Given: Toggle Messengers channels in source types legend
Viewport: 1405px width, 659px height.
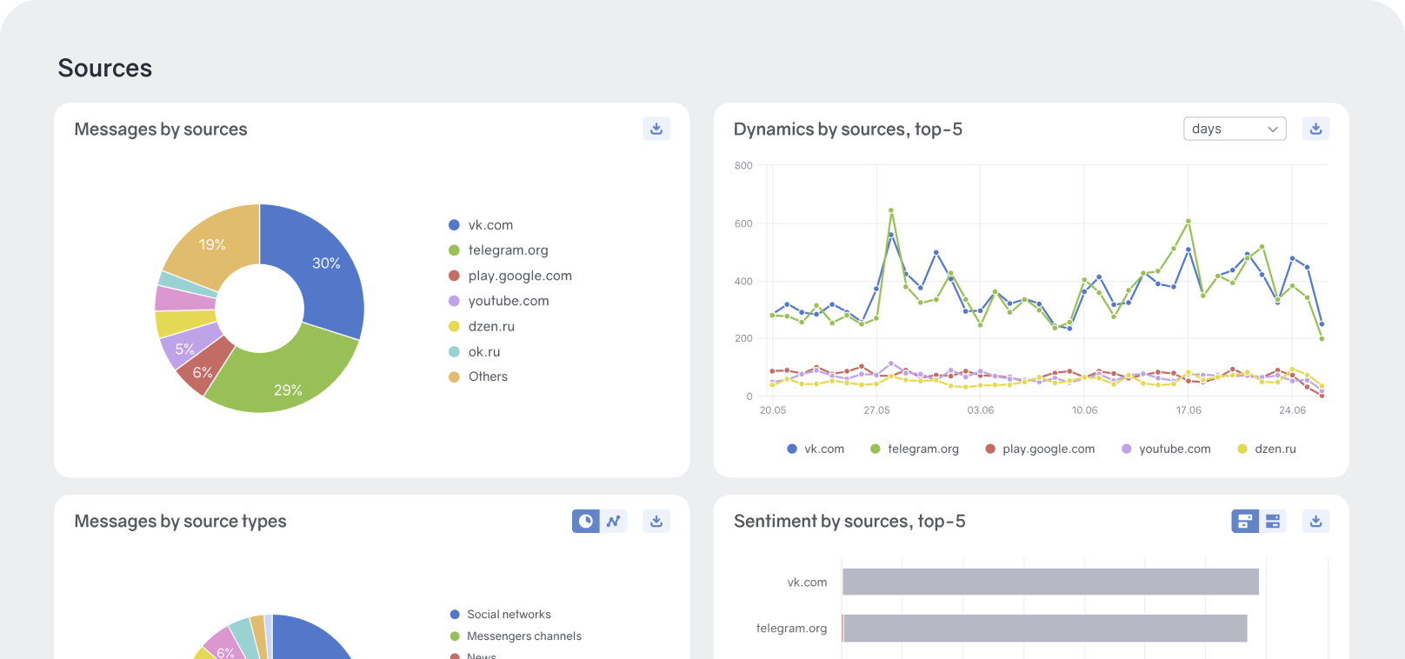Looking at the screenshot, I should tap(516, 636).
